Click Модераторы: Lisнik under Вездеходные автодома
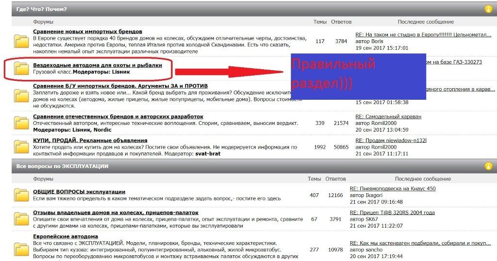This screenshot has height=261, width=497. [x=101, y=72]
